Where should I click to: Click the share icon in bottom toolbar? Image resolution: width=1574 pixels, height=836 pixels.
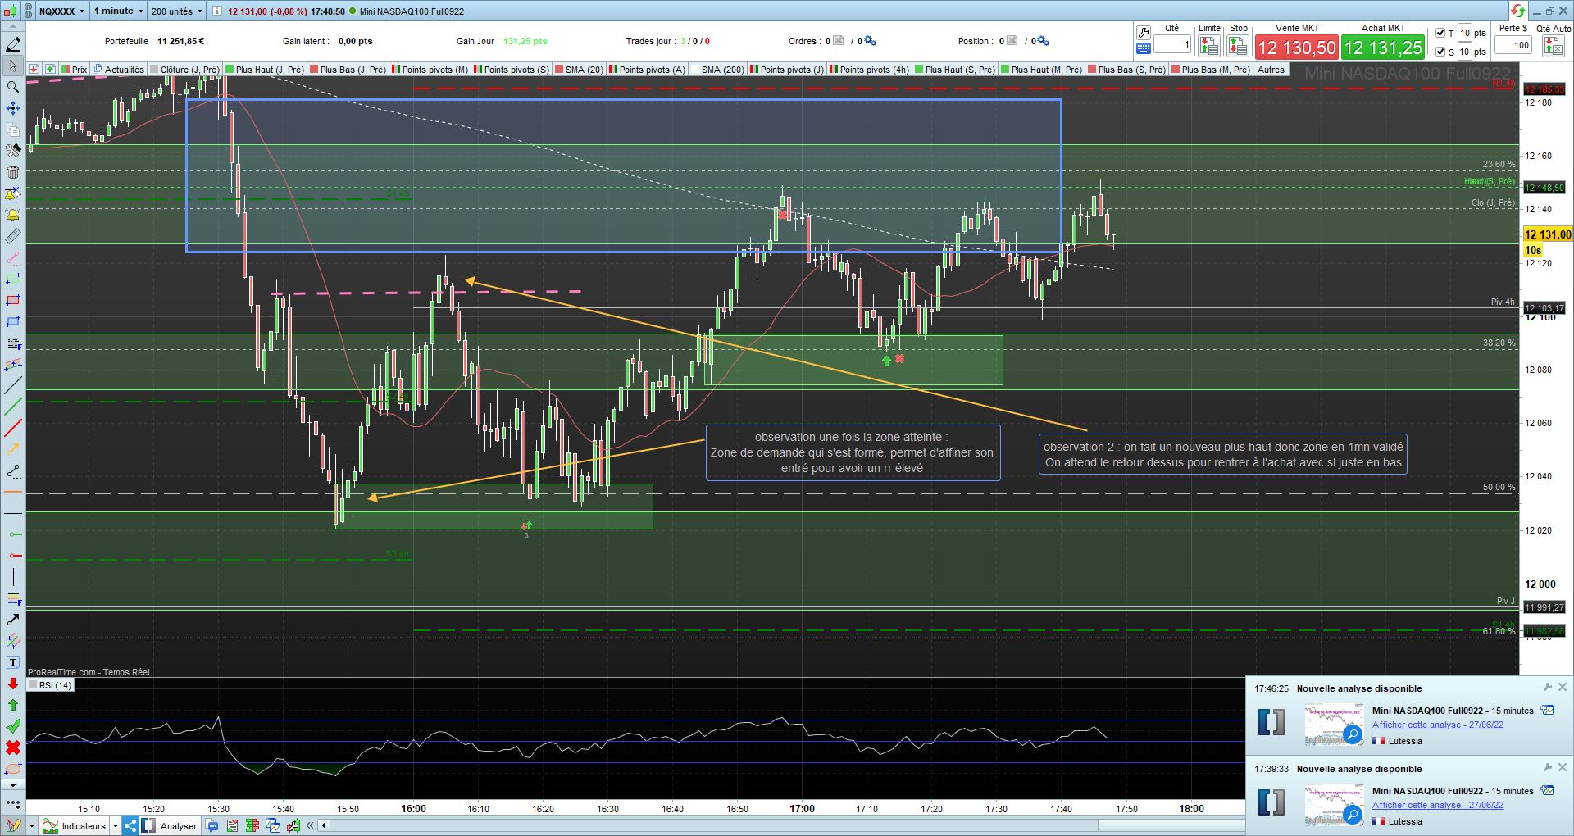pyautogui.click(x=130, y=825)
